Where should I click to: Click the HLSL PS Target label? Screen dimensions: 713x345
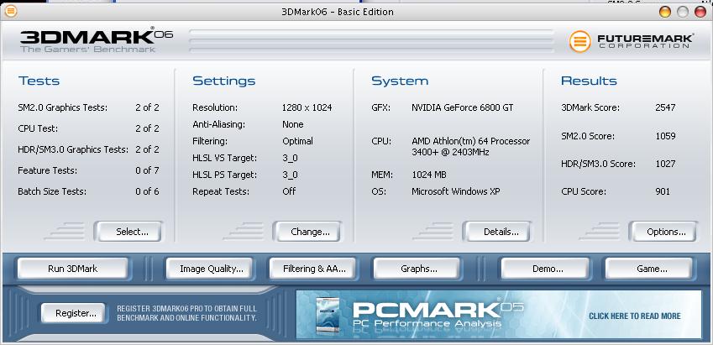click(224, 175)
